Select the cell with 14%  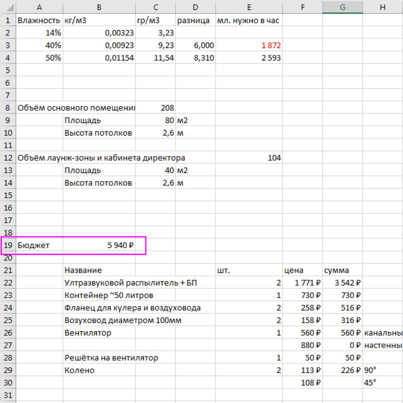click(x=39, y=33)
